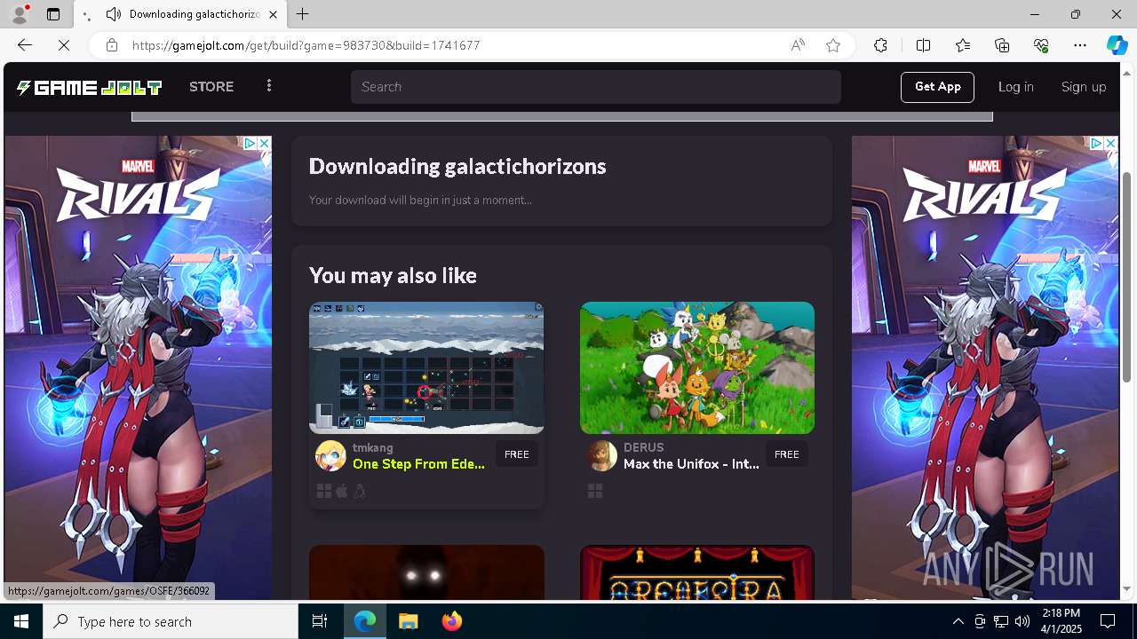Open the notification center icon

tap(1108, 621)
